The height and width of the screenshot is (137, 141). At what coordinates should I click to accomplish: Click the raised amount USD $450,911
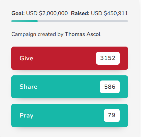click(109, 13)
